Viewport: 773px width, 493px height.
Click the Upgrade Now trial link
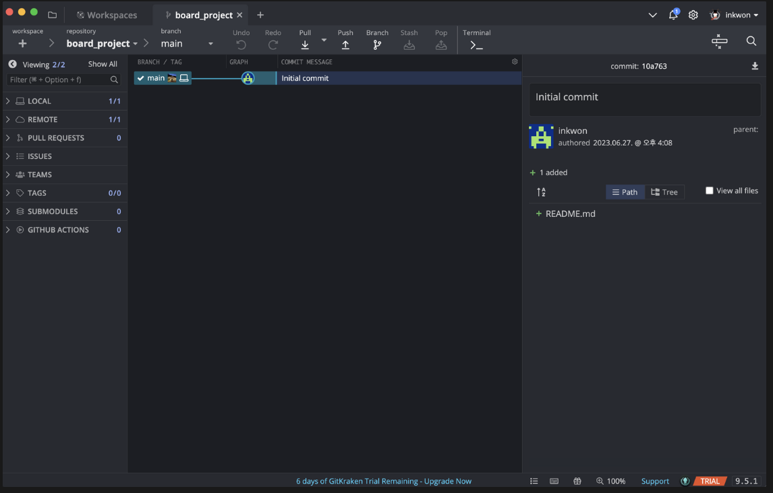click(x=448, y=481)
